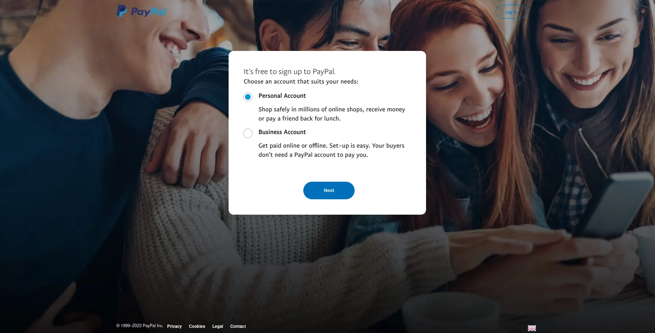Image resolution: width=655 pixels, height=333 pixels.
Task: Click the 'Get paid online or offline' description
Action: pyautogui.click(x=332, y=150)
